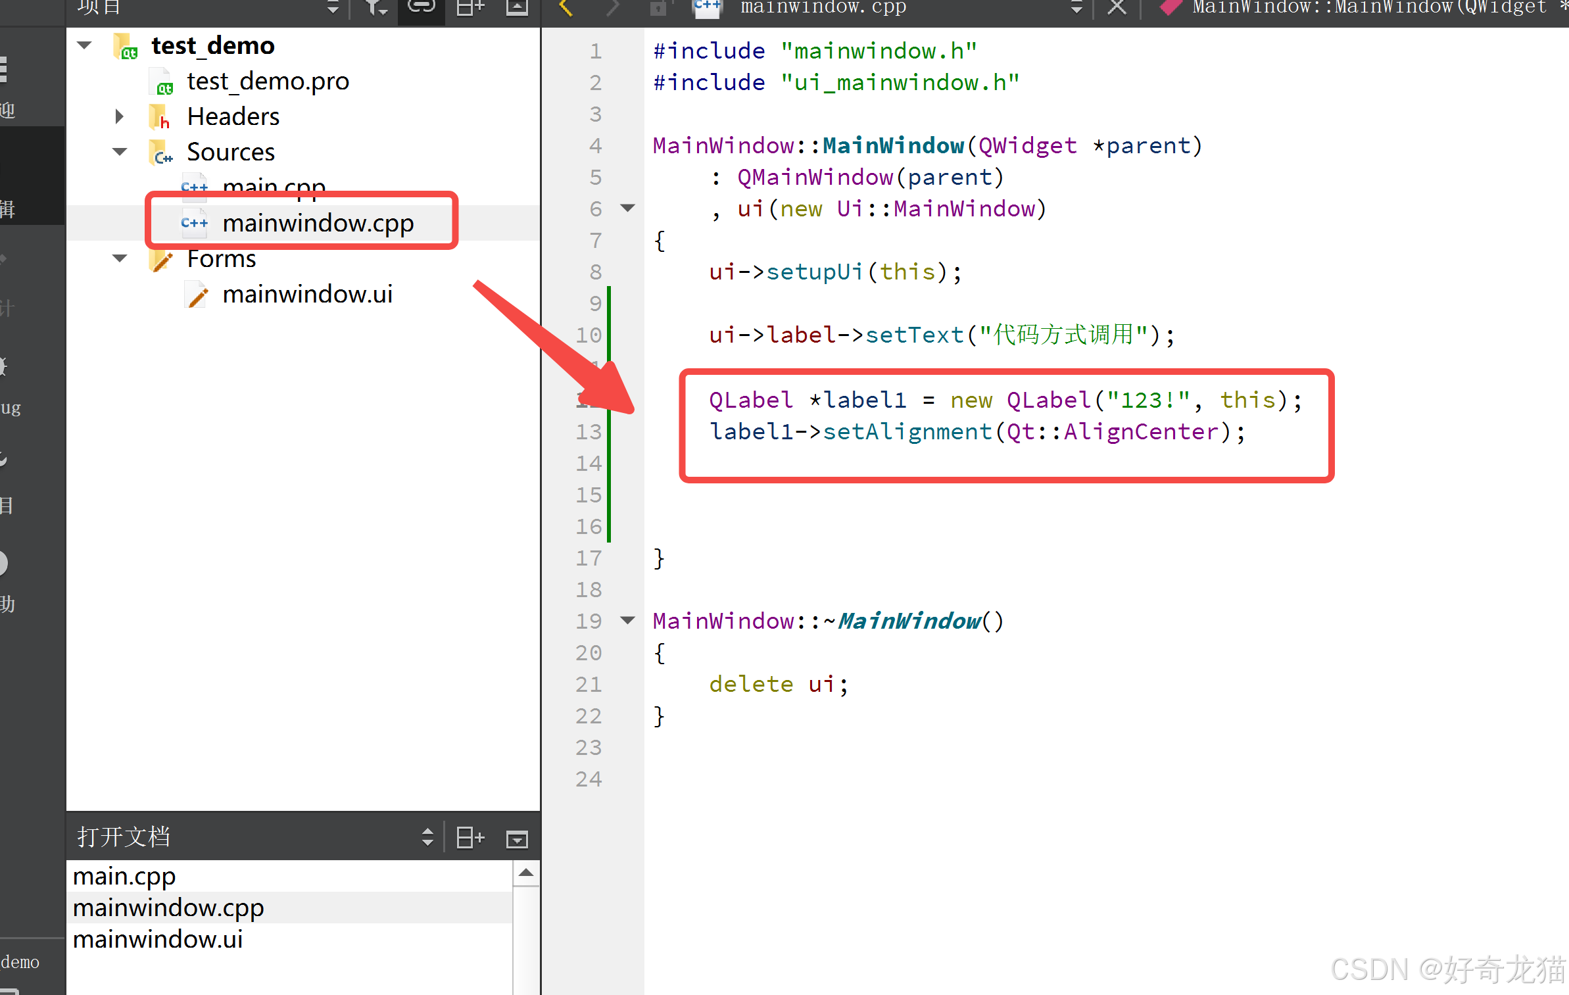The height and width of the screenshot is (995, 1569).
Task: Close the project side panel icon
Action: (x=518, y=7)
